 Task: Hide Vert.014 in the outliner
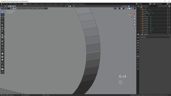pos(168,29)
